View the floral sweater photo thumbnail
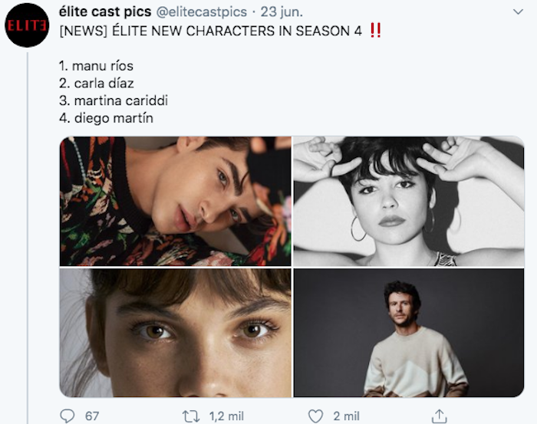The image size is (537, 424). [176, 201]
